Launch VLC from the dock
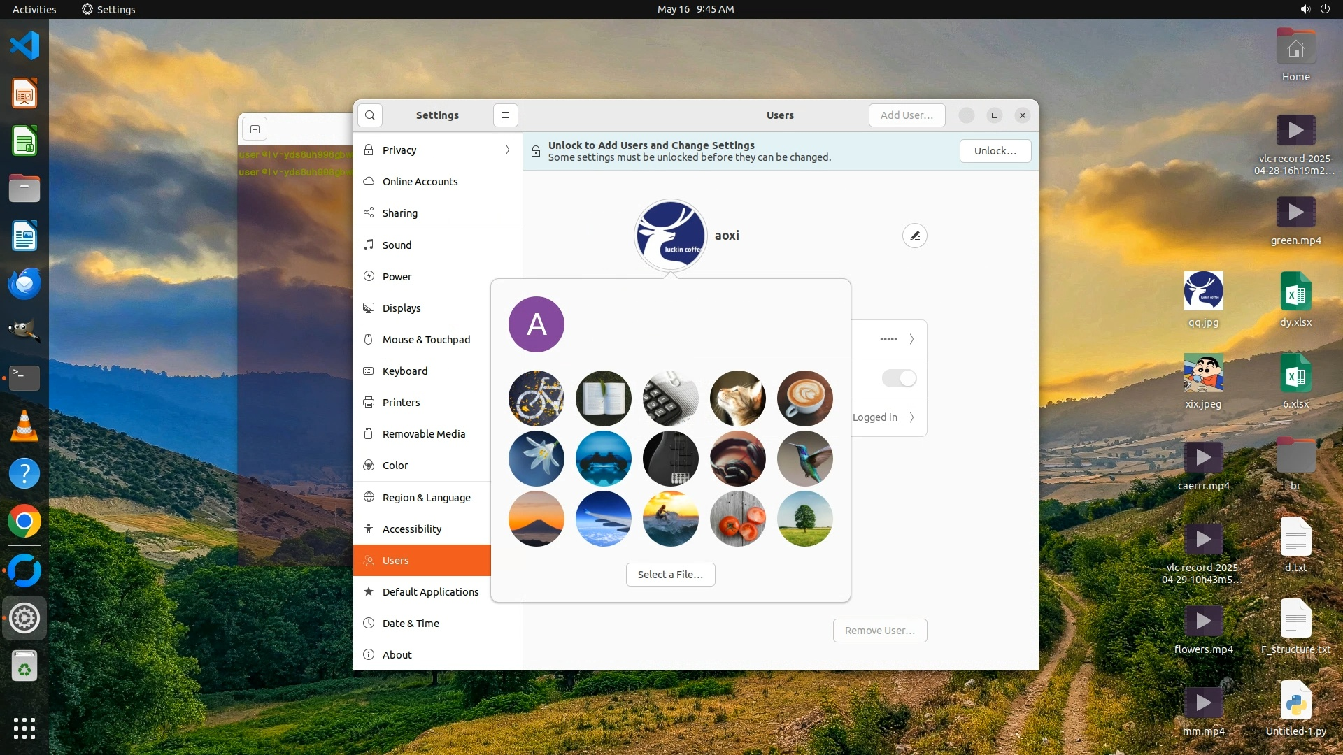Viewport: 1343px width, 755px height. coord(24,426)
